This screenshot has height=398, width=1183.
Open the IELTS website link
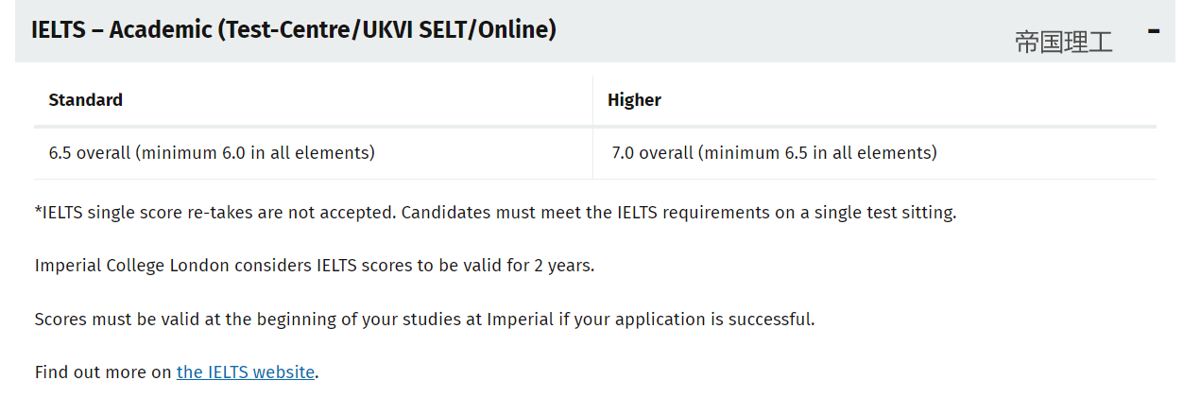click(x=245, y=372)
